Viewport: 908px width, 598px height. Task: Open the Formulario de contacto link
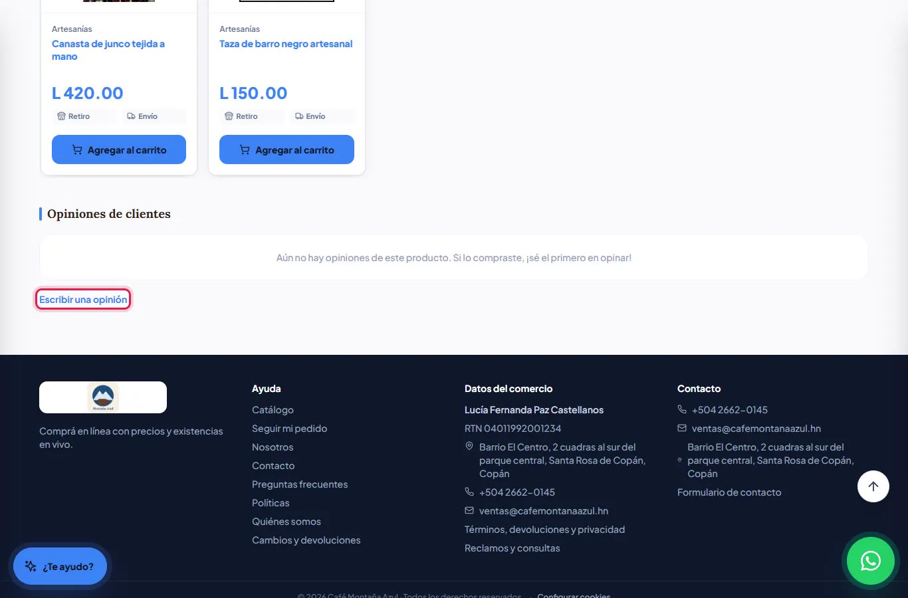coord(729,492)
